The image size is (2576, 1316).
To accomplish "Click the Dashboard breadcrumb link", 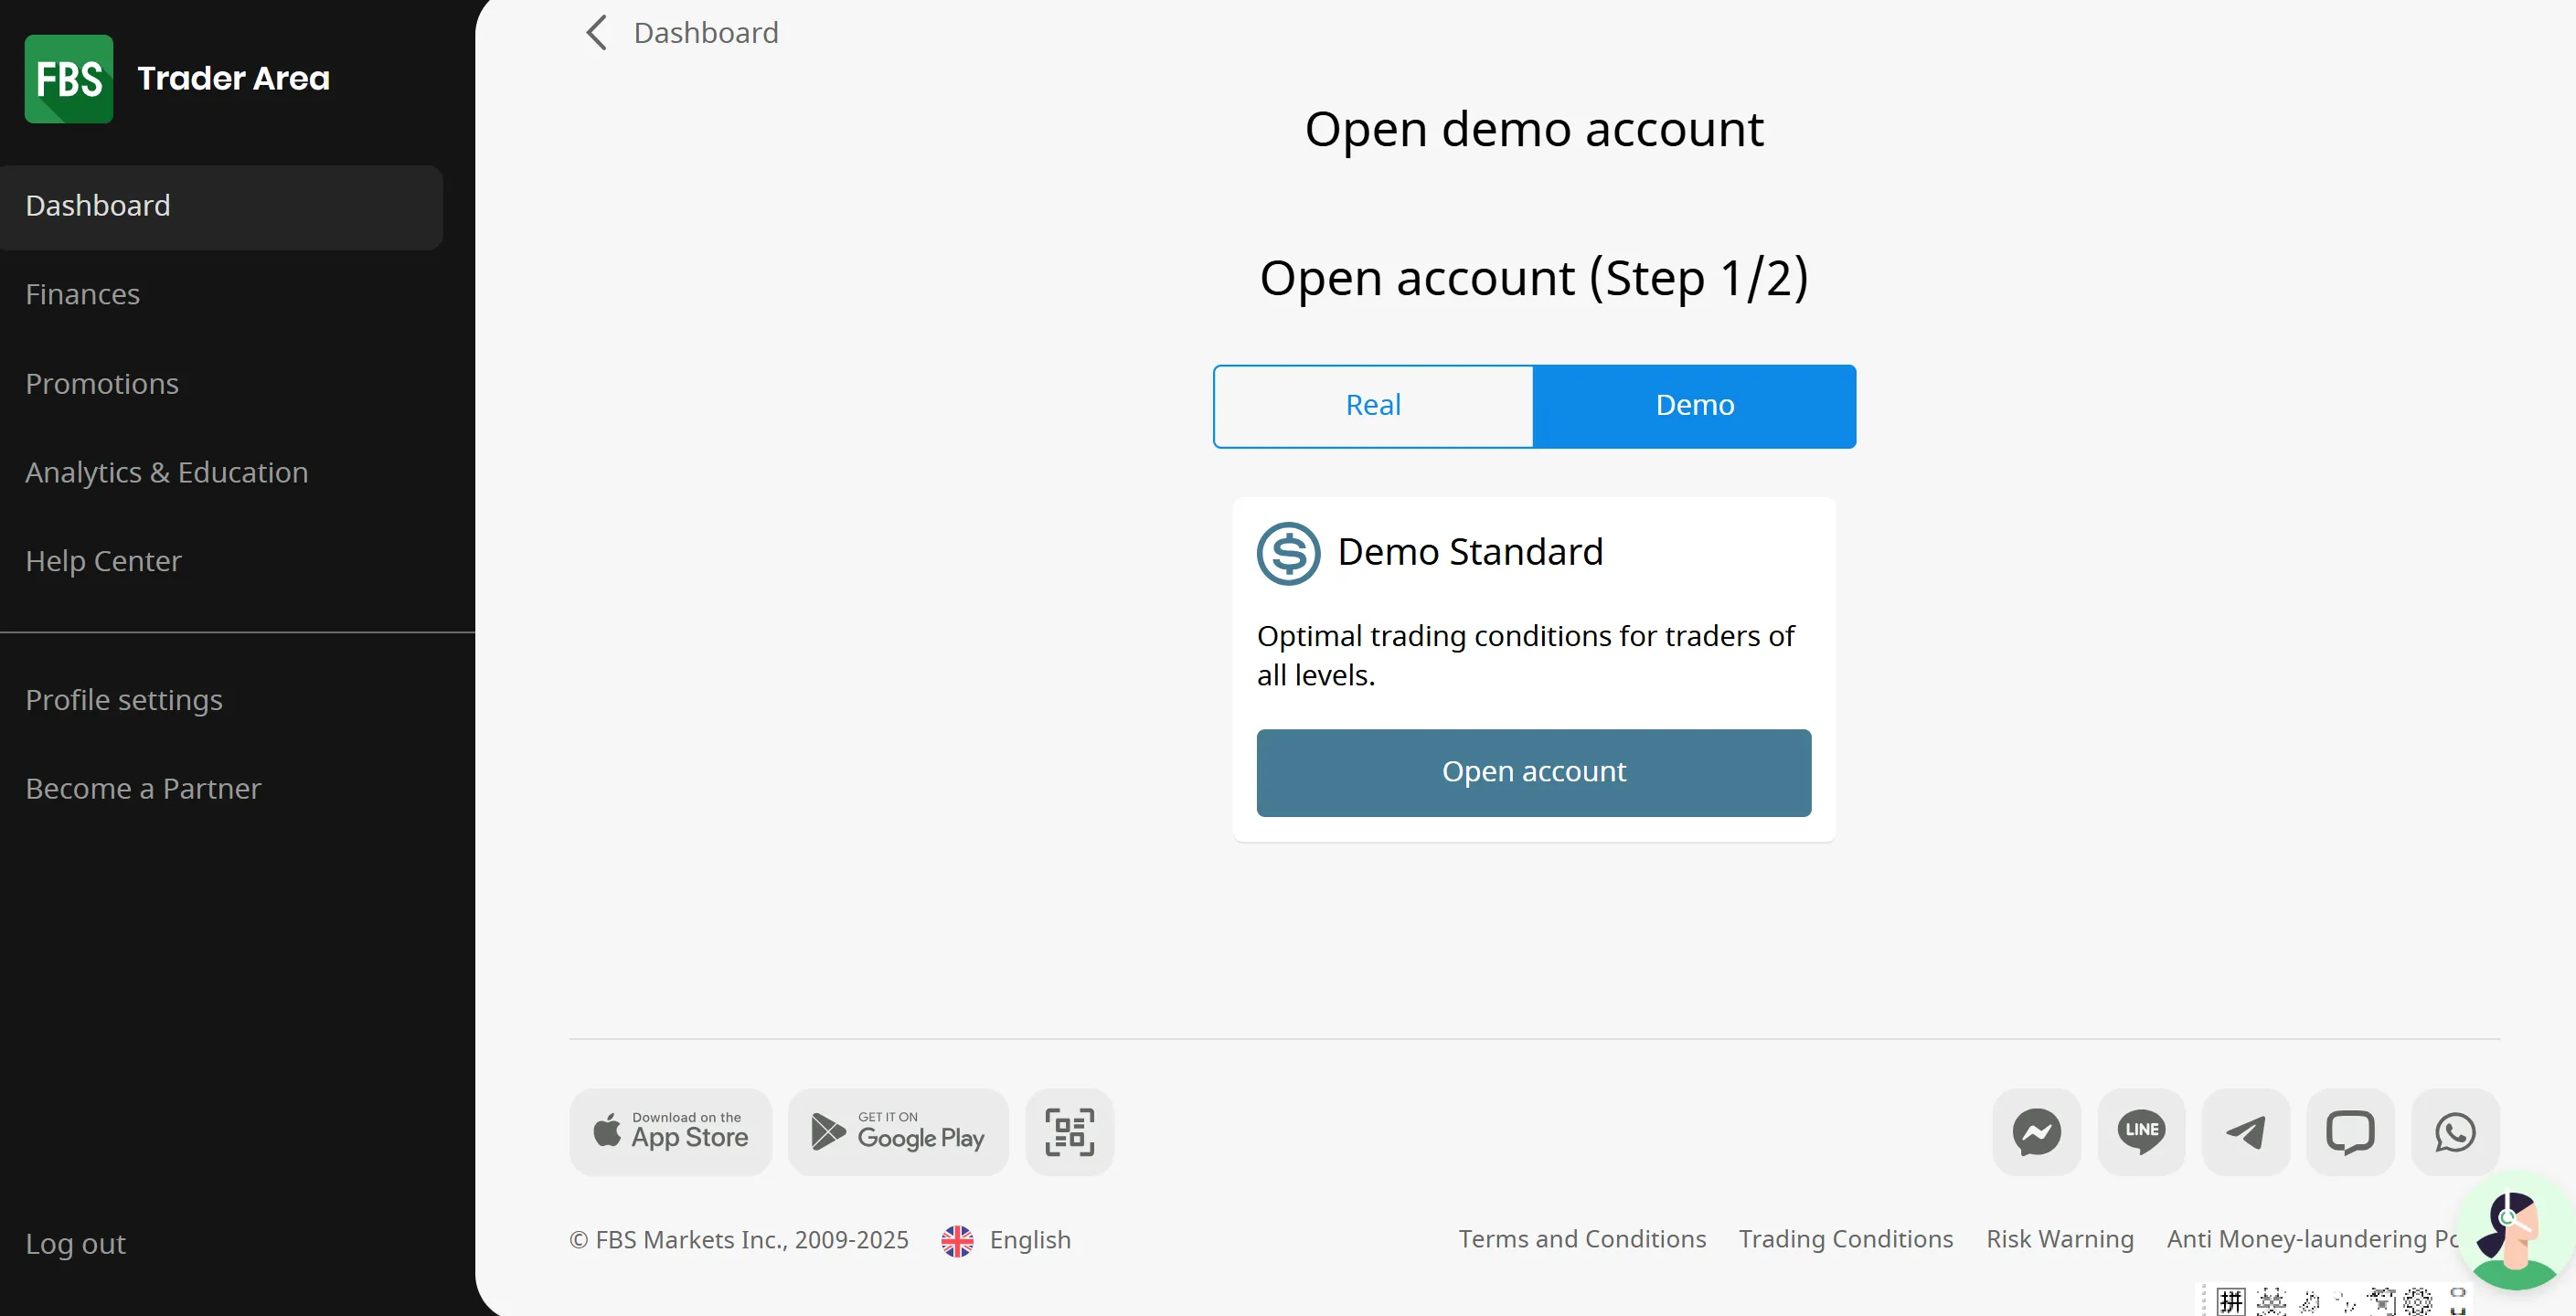I will pos(706,33).
